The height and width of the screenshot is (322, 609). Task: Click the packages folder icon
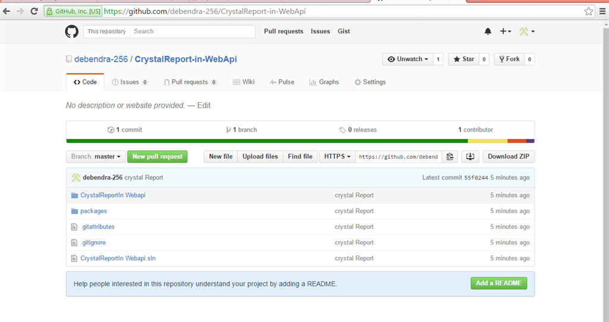pos(74,211)
